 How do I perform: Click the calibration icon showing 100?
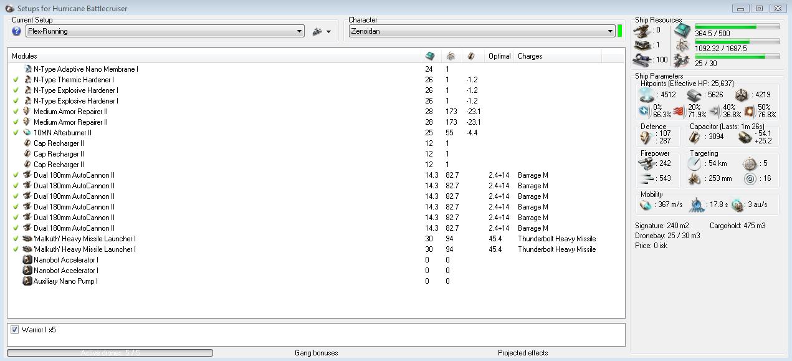[642, 60]
